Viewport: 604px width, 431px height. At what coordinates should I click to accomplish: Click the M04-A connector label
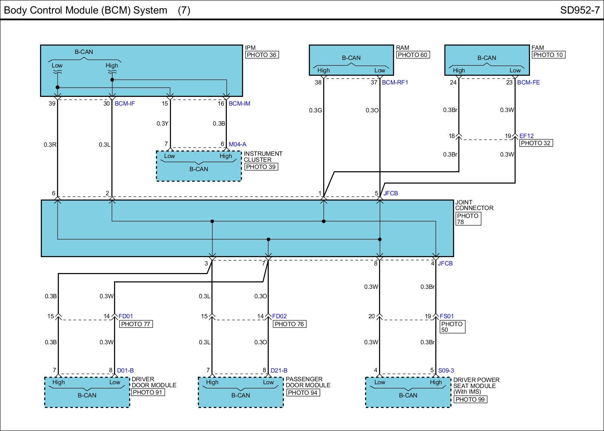point(237,144)
